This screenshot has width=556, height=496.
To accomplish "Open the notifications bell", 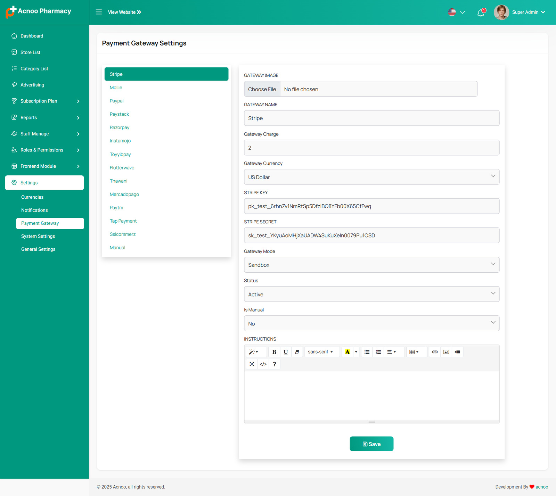I will [x=481, y=13].
